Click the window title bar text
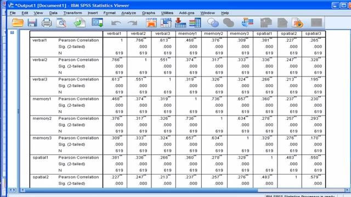 tap(72, 5)
